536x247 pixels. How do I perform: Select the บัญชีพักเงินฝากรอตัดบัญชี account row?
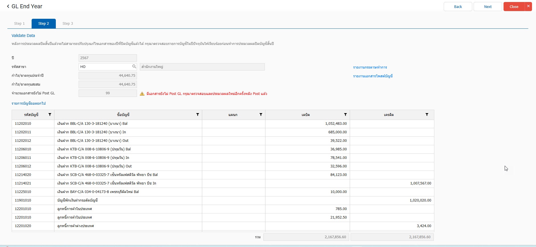pyautogui.click(x=128, y=200)
